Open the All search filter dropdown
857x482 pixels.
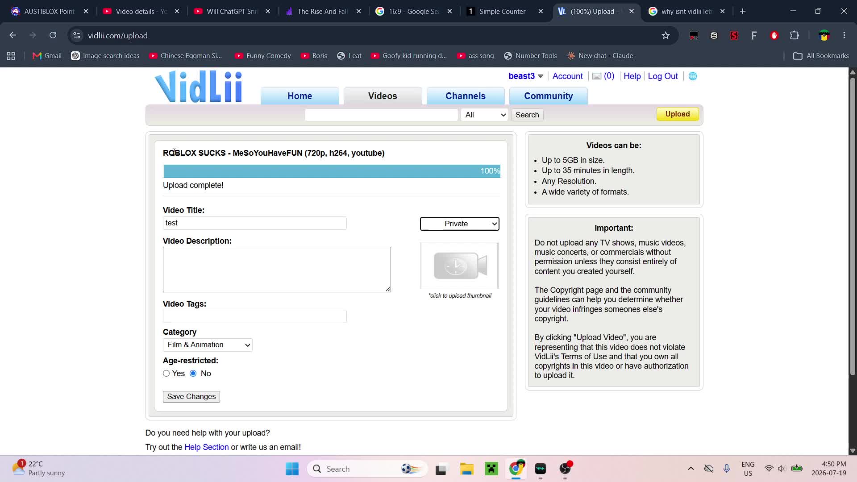coord(484,115)
